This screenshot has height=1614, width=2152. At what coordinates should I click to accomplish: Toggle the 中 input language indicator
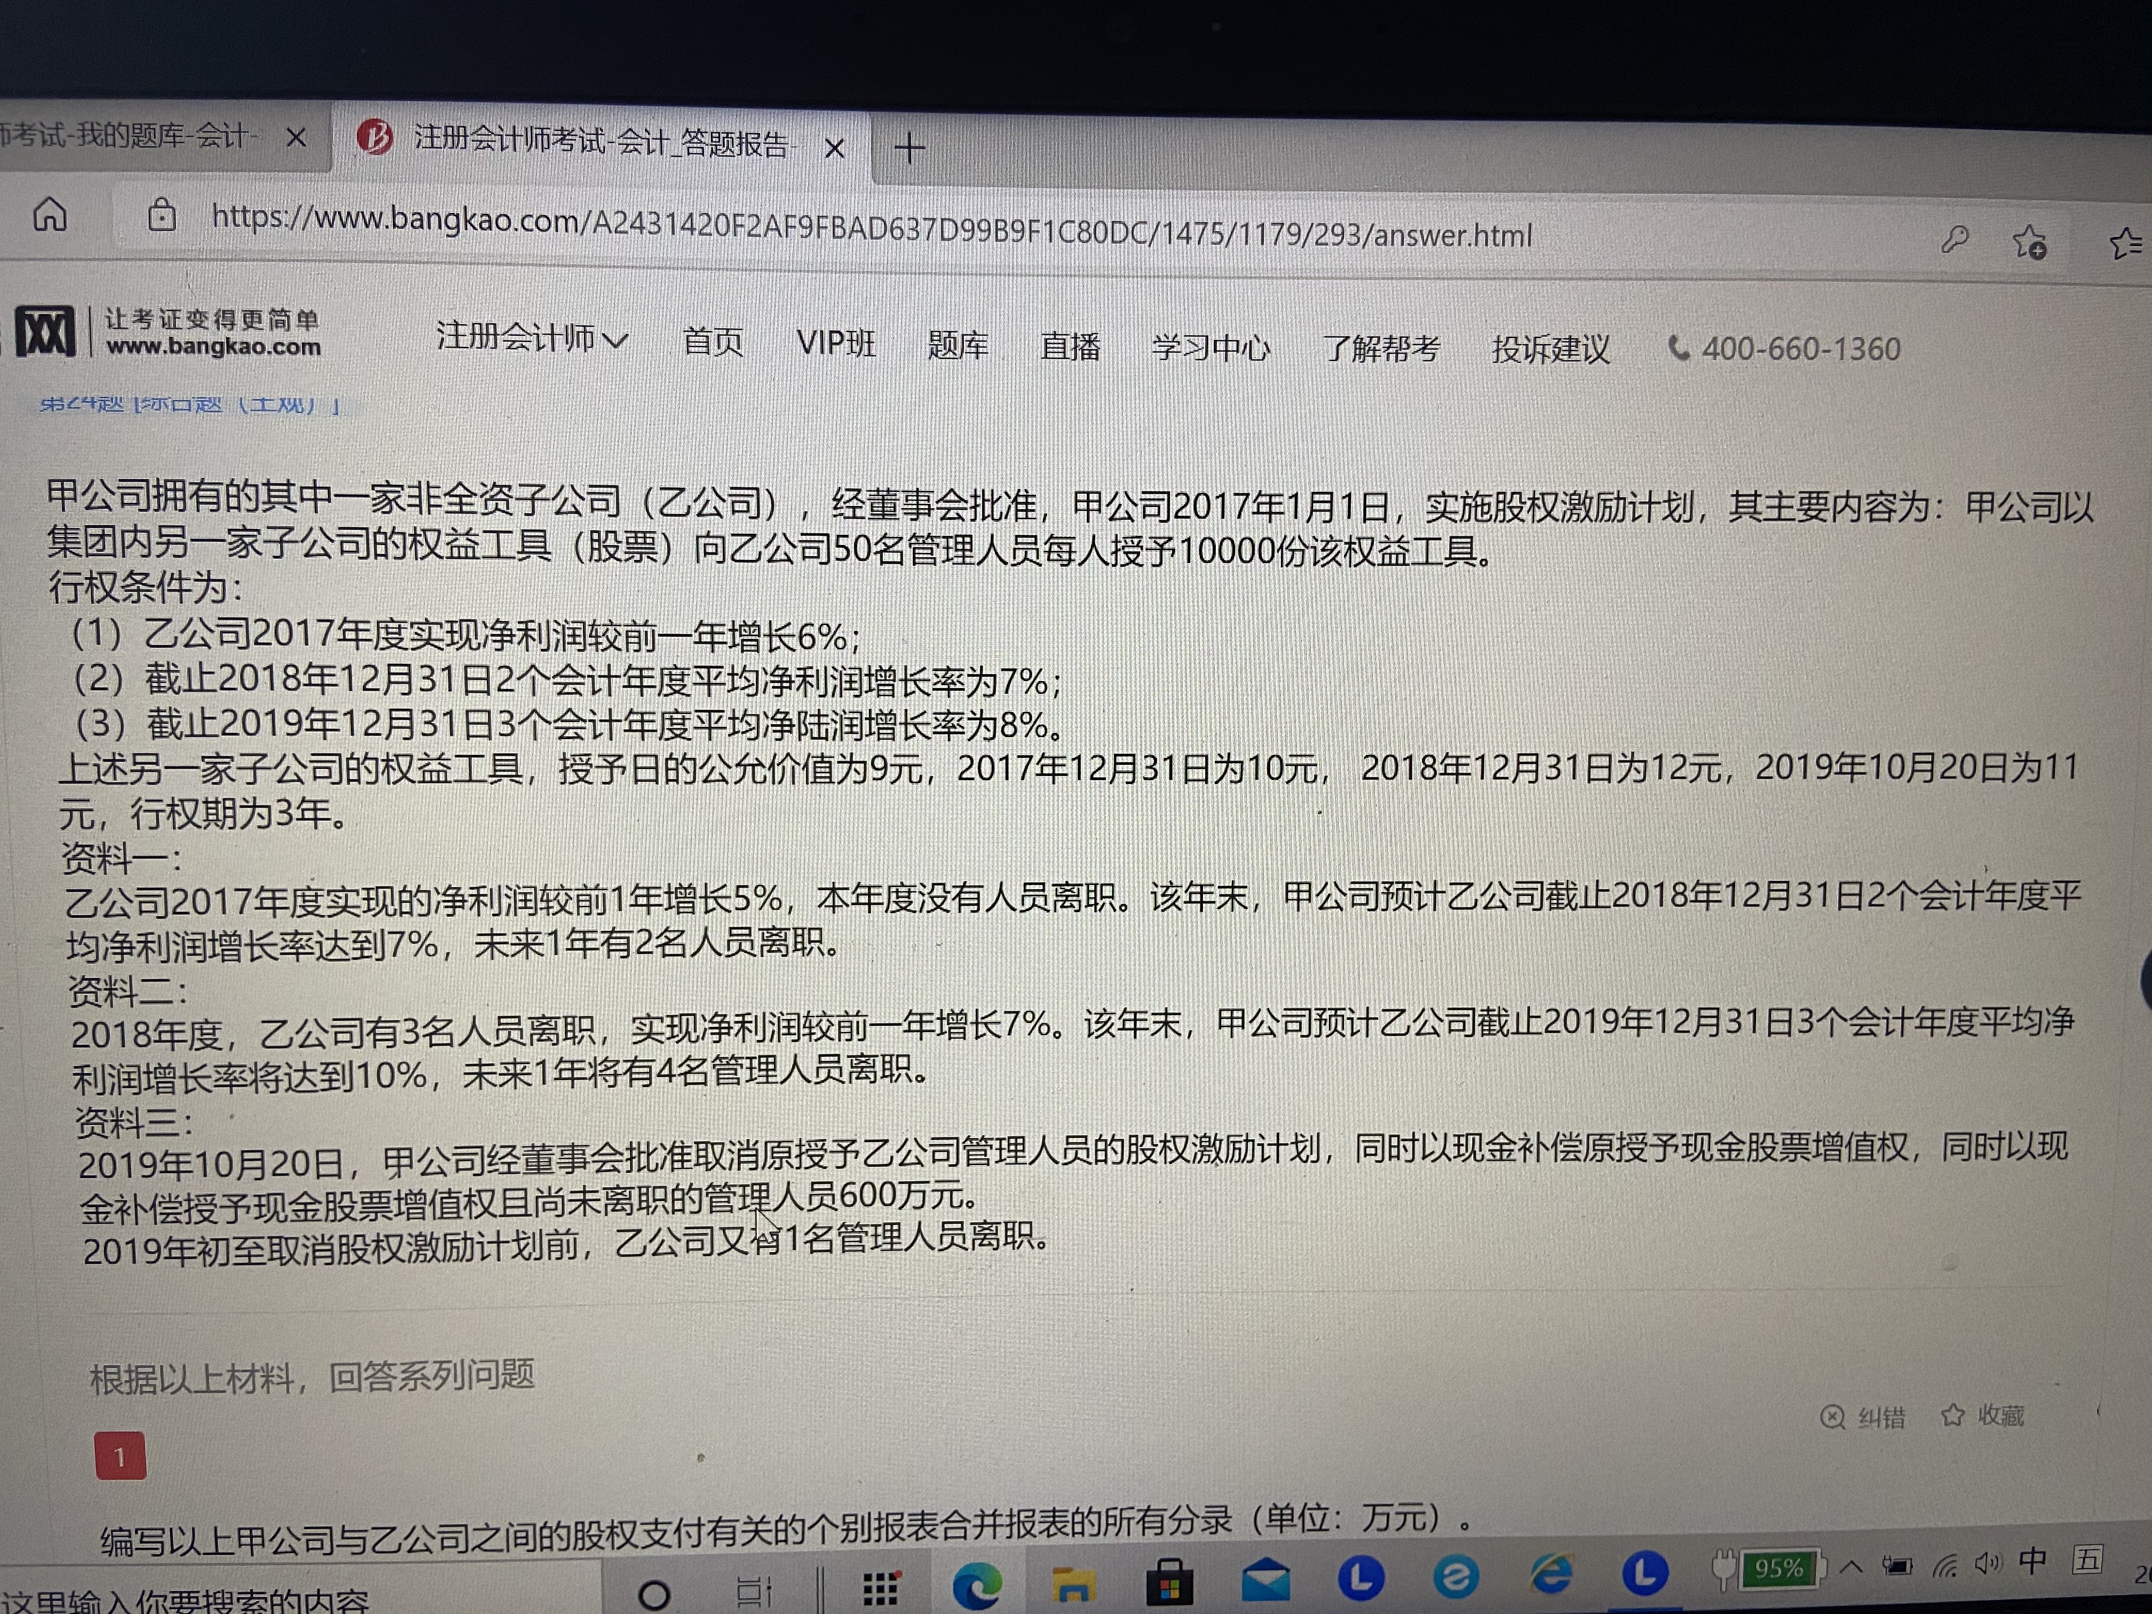point(2032,1562)
